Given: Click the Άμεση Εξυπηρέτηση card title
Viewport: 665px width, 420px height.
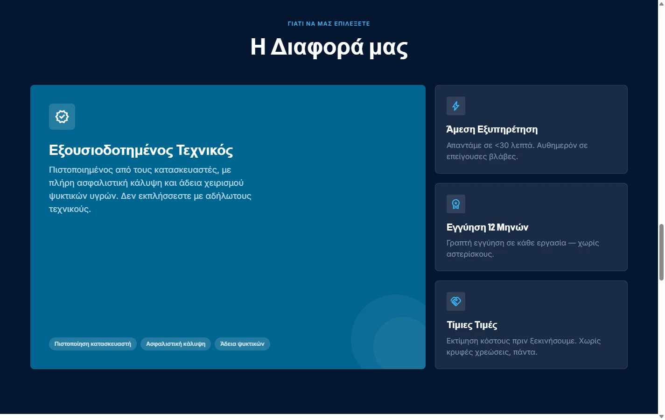Looking at the screenshot, I should coord(492,130).
